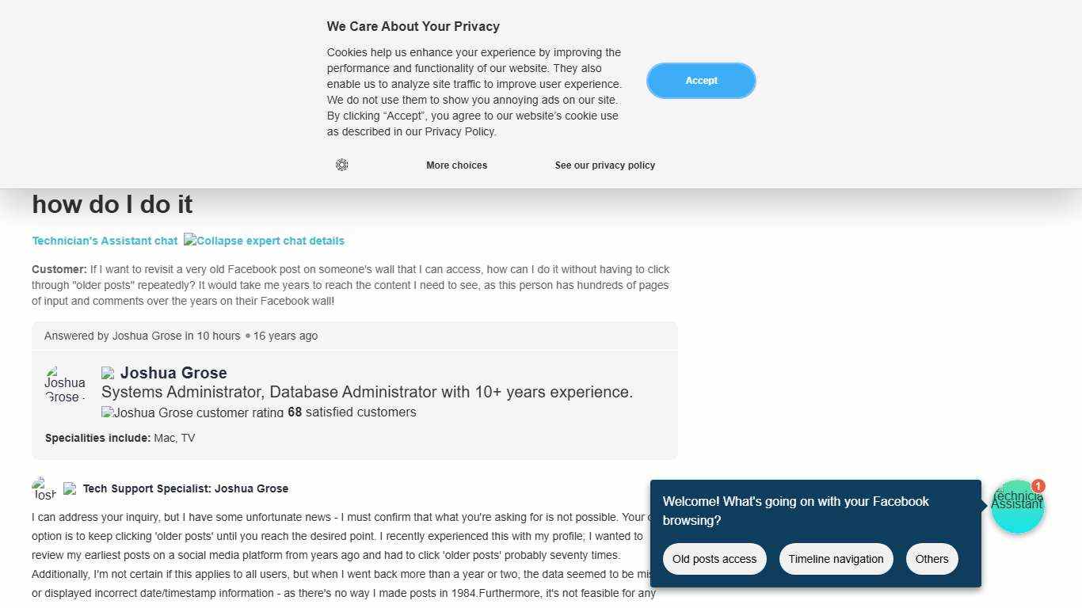Accept the cookie privacy notice
1082x608 pixels.
(701, 81)
